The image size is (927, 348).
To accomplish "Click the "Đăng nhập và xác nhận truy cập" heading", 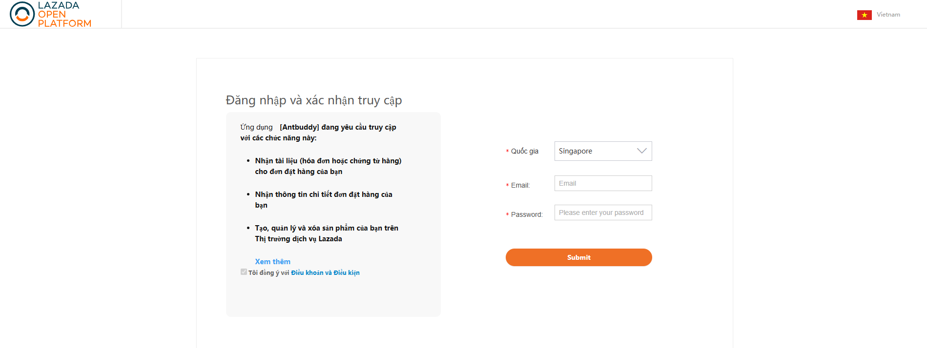I will pos(313,100).
